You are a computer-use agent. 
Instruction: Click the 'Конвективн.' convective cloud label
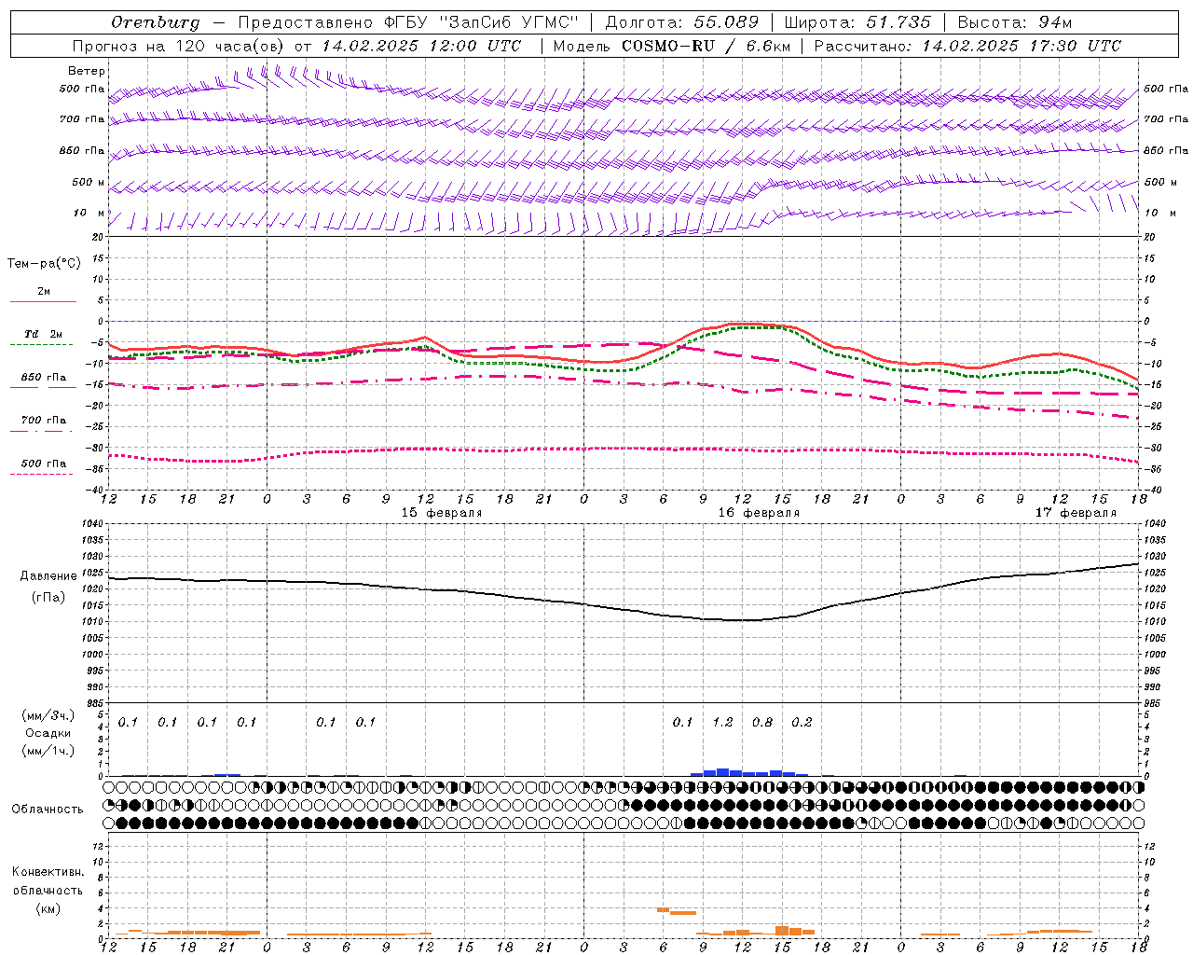click(x=48, y=872)
